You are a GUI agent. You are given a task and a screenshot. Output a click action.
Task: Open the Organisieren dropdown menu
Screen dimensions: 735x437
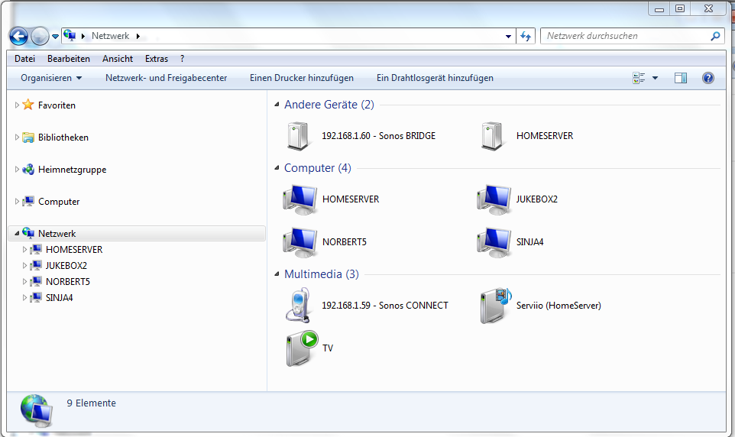click(x=51, y=78)
